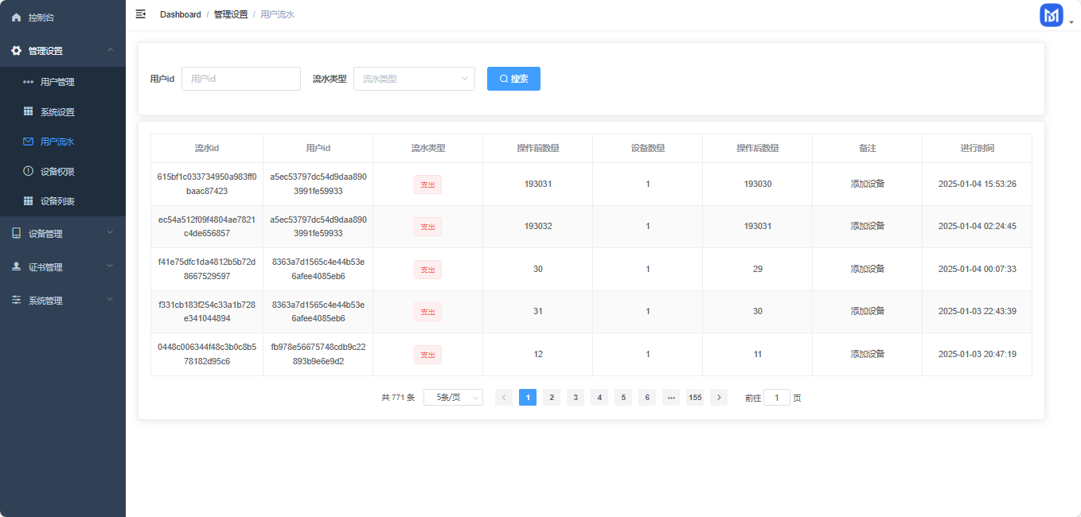Go to the previous page arrow
Image resolution: width=1081 pixels, height=517 pixels.
point(504,398)
